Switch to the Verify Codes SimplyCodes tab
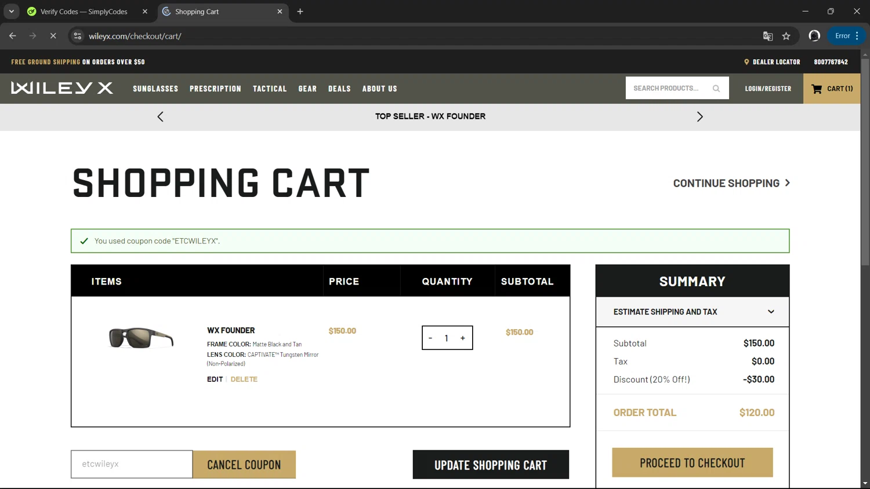Screen dimensions: 870x489 tap(84, 12)
